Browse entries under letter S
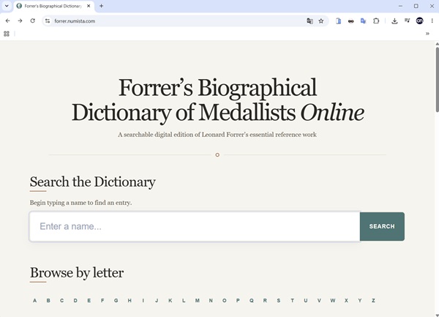The height and width of the screenshot is (317, 439). coord(279,300)
